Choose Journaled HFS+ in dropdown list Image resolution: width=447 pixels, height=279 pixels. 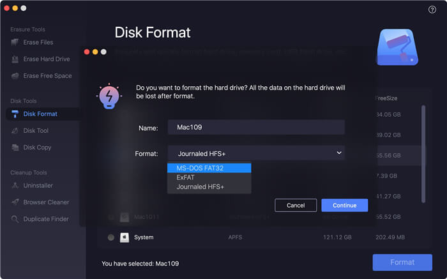[x=209, y=187]
